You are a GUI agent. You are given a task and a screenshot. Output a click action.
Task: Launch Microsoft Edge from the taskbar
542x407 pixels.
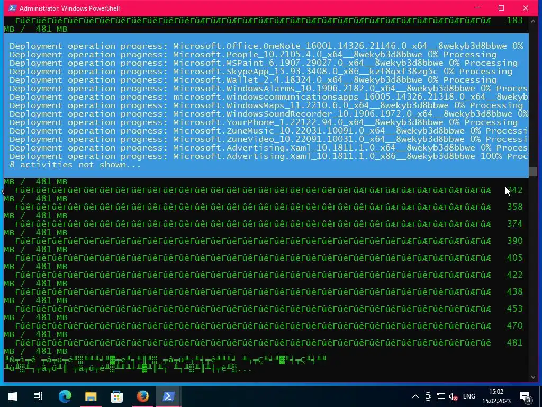point(65,396)
